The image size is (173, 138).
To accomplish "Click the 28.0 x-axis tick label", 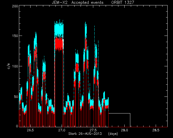I will point(125,130).
